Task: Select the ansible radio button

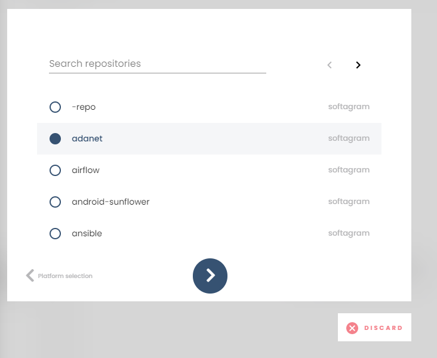Action: tap(55, 233)
